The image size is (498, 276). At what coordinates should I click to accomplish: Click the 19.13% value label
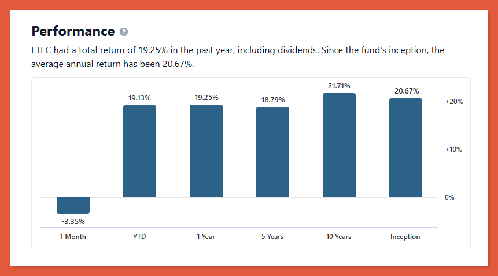[x=139, y=98]
